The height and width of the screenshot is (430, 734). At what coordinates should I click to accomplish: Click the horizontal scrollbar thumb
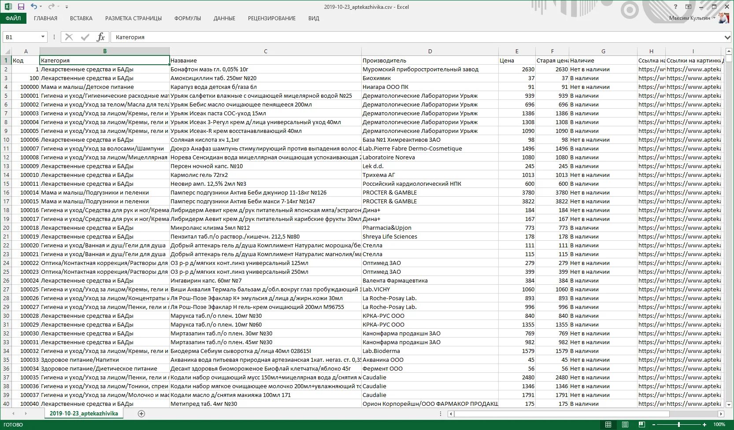tap(562, 414)
